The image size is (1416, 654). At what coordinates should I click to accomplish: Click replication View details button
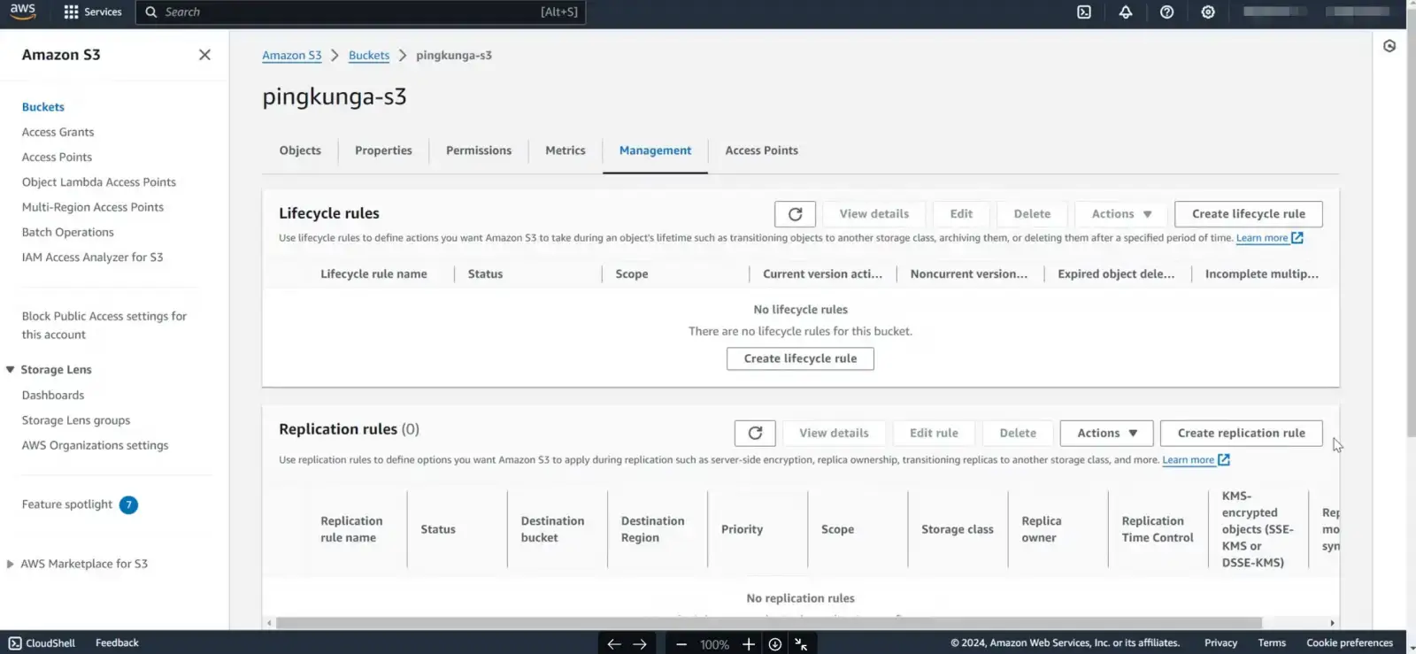(x=834, y=433)
